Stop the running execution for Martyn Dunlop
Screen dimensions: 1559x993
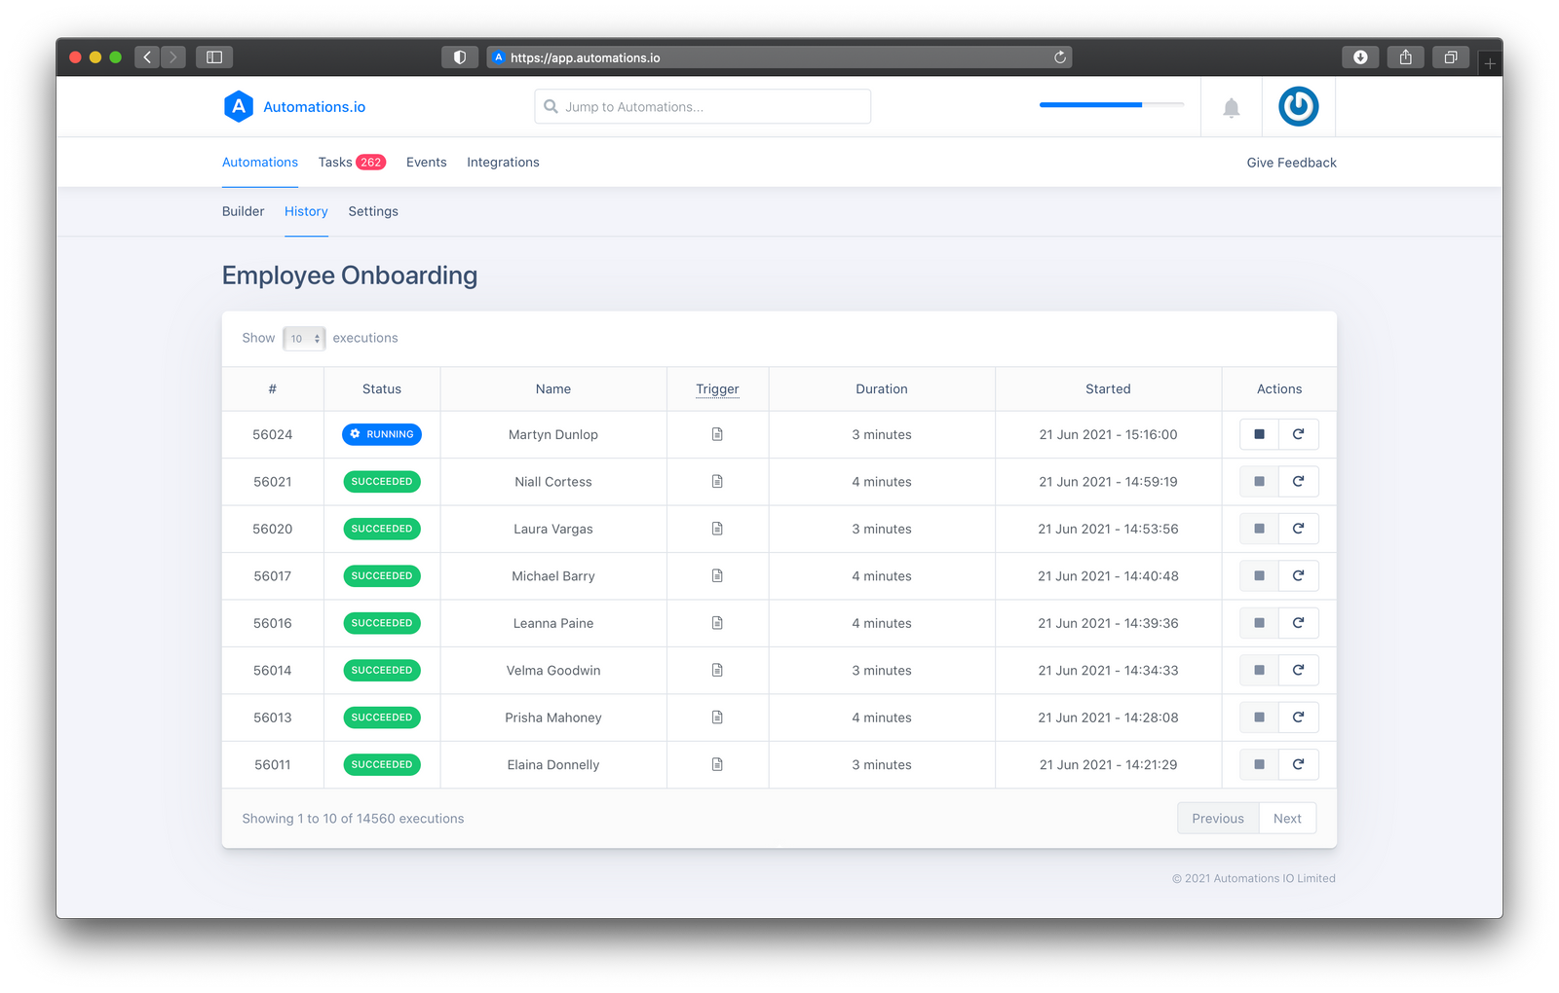click(1257, 434)
